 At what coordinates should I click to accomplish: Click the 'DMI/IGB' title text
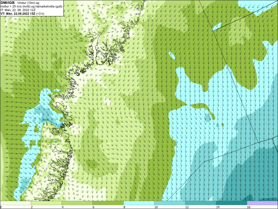[8, 3]
